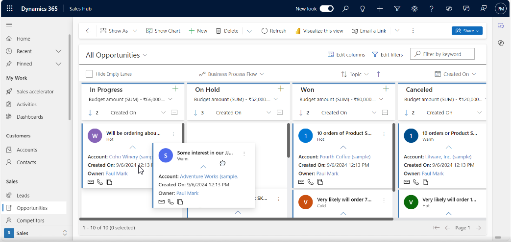Screen dimensions: 511x242
Task: Click phone icon on Litware card
Action: 416,182
